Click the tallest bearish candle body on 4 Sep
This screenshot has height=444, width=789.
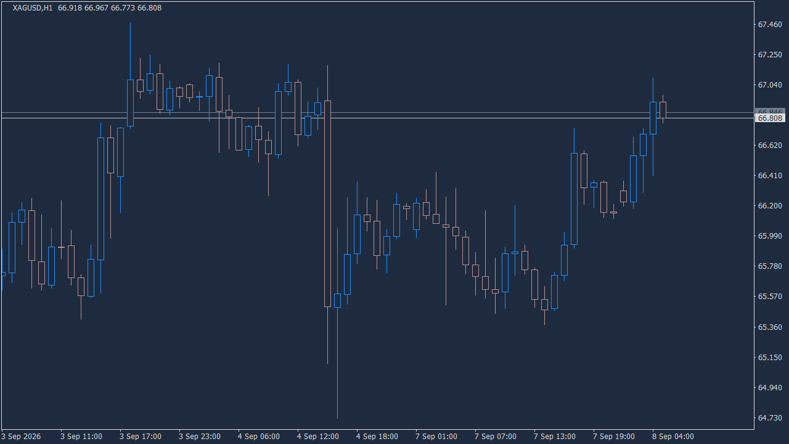click(327, 203)
